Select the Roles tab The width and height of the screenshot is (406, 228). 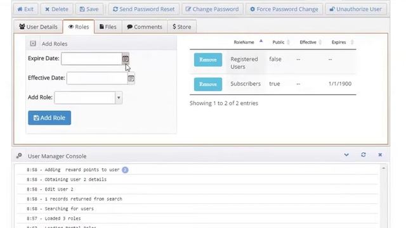click(79, 27)
